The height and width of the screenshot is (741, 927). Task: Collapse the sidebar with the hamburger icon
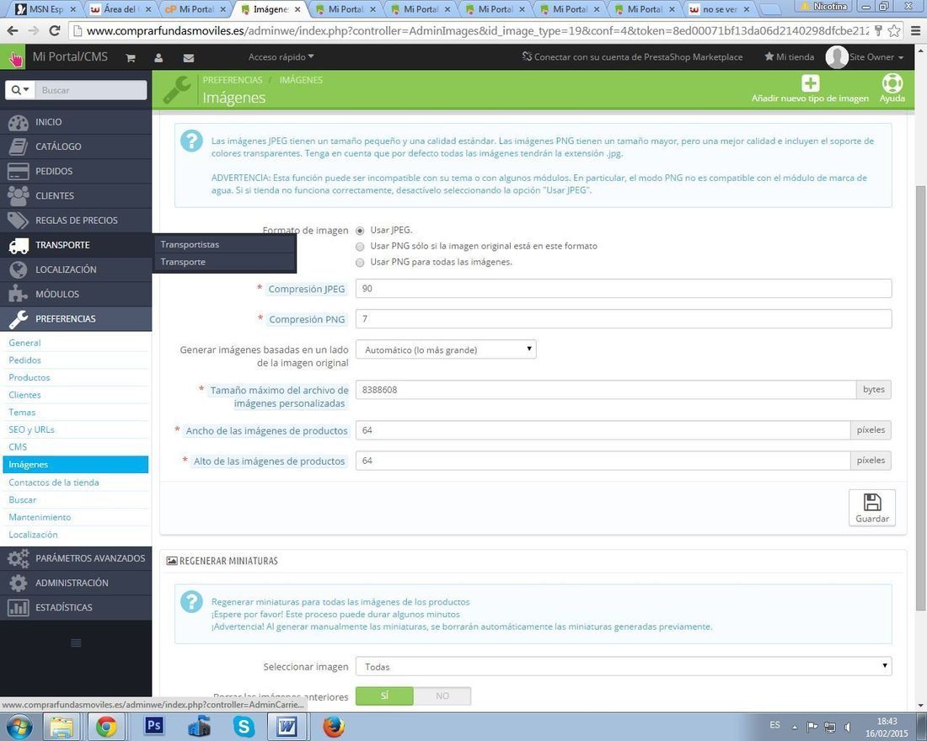[76, 643]
